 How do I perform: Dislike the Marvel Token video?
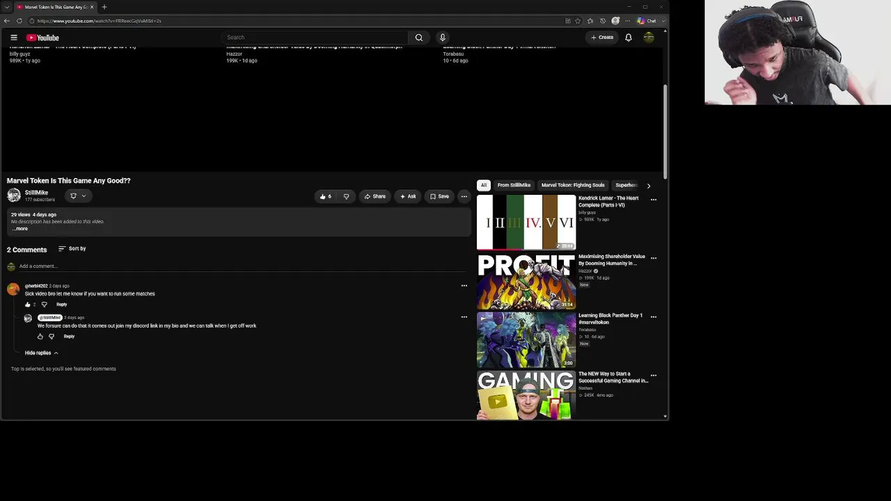346,196
